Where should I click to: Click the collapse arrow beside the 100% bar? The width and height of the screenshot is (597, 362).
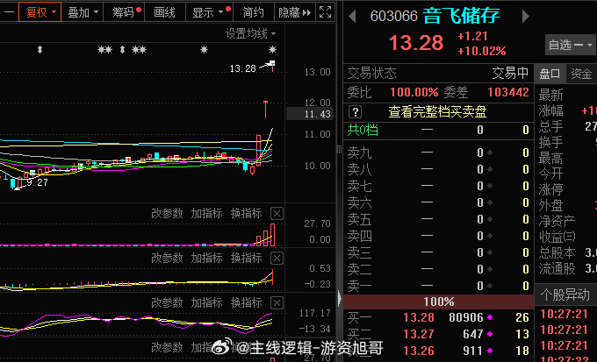pos(340,299)
